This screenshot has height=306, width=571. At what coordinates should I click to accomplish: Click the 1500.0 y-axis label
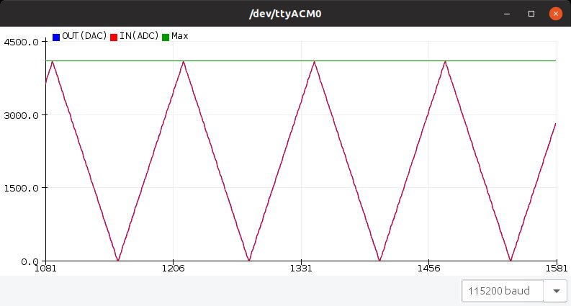(x=22, y=189)
